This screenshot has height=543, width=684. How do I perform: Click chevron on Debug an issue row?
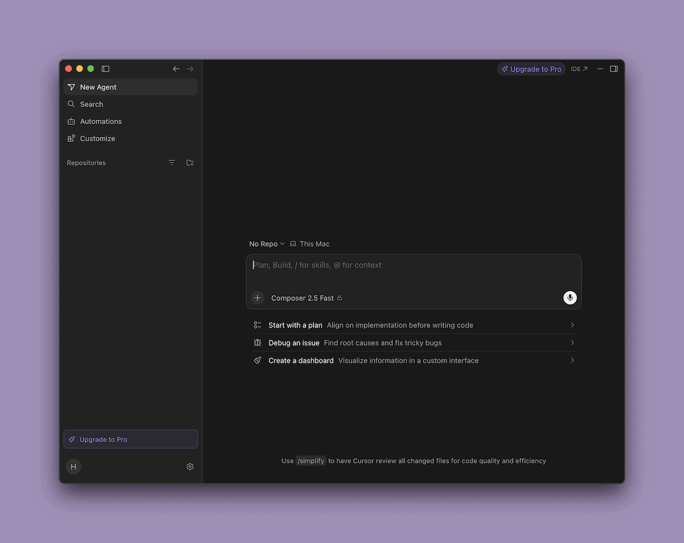(572, 343)
